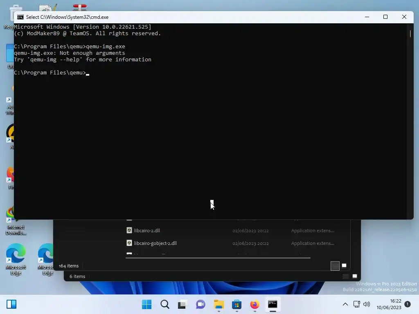The image size is (419, 314).
Task: Click libcairo-gobject-2.dll file icon
Action: click(129, 243)
